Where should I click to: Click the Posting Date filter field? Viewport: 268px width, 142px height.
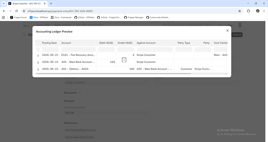point(50,49)
